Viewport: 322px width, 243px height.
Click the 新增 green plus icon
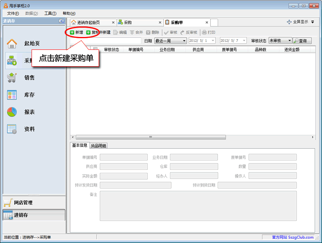tap(72, 32)
